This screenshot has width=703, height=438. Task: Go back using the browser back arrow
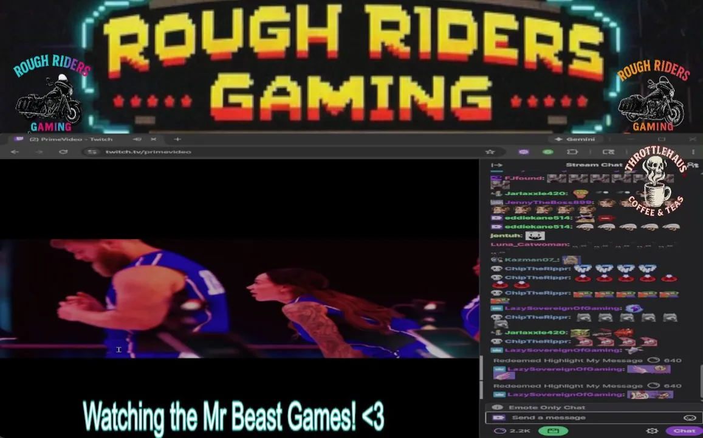click(x=15, y=151)
